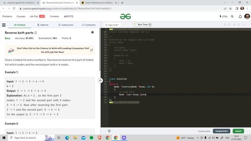This screenshot has height=141, width=251.
Task: Open the tab search dropdown arrow
Action: pyautogui.click(x=225, y=3)
